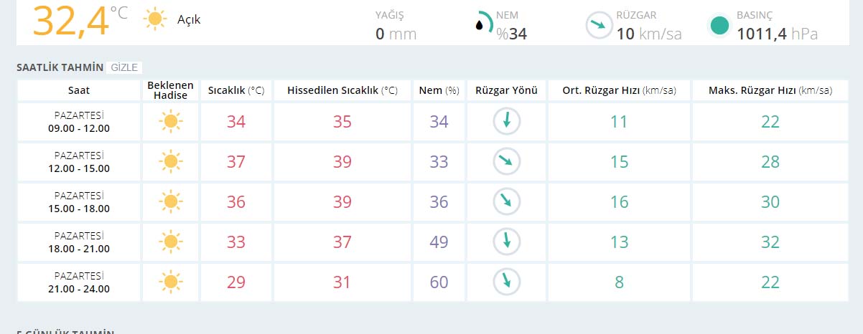Click humidity 49 in 18.00 - 21.00 row
Image resolution: width=863 pixels, height=334 pixels.
tap(439, 242)
